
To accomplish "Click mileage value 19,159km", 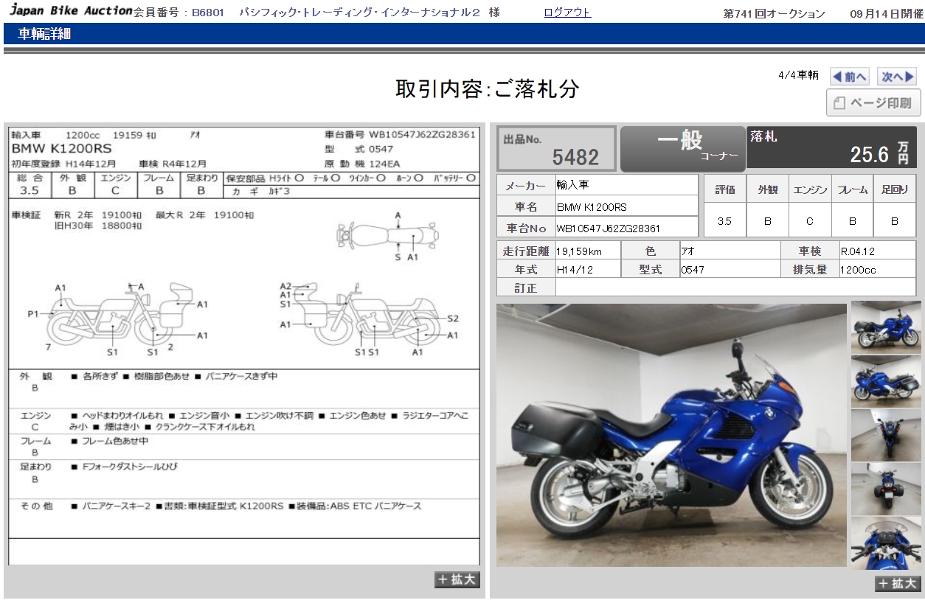I will 579,251.
